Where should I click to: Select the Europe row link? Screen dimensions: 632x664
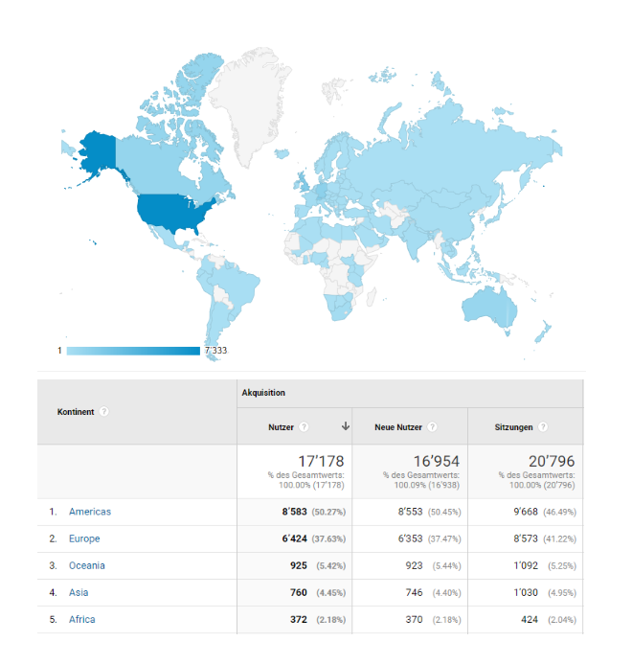[x=84, y=538]
